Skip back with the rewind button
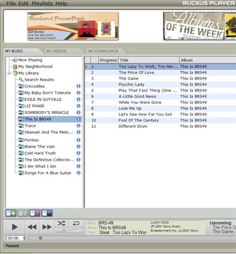236x254 pixels. coord(32,227)
